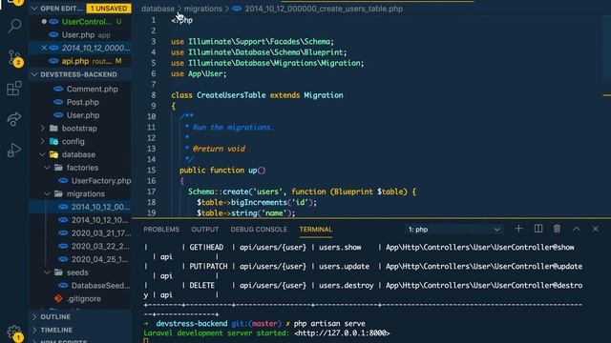Open the Manage gear icon

tap(15, 333)
